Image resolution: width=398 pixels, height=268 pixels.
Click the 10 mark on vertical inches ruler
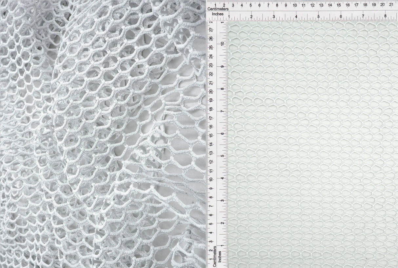(223, 43)
